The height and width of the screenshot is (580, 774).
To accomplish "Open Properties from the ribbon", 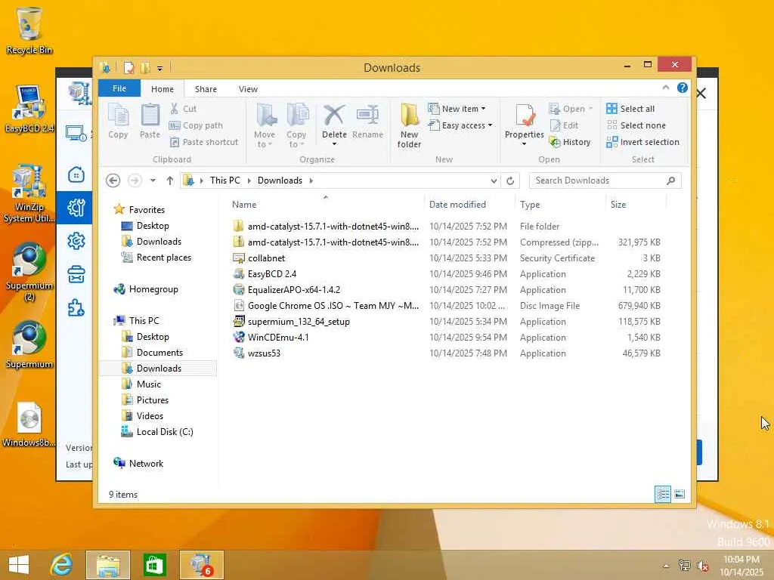I will [525, 120].
